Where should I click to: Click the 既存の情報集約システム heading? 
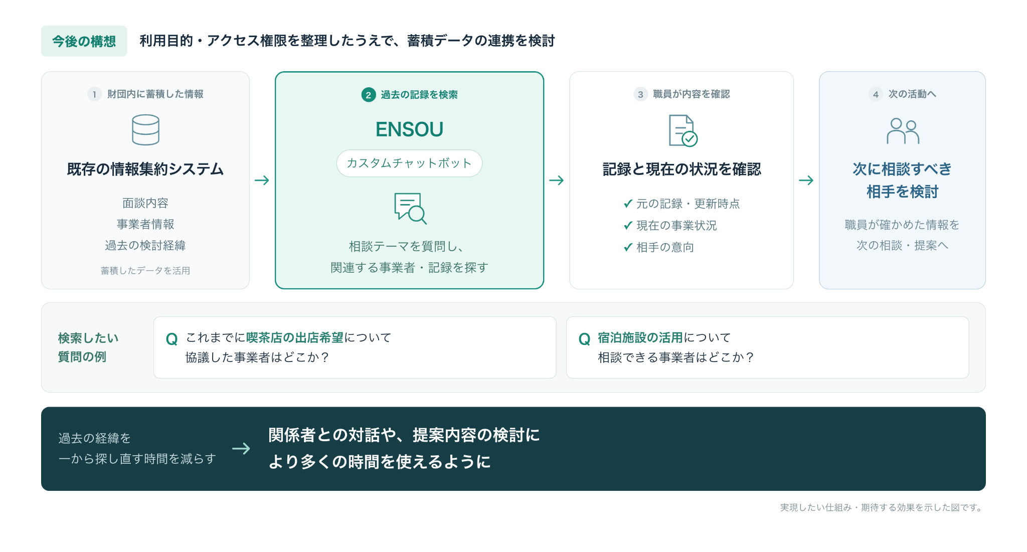point(145,169)
